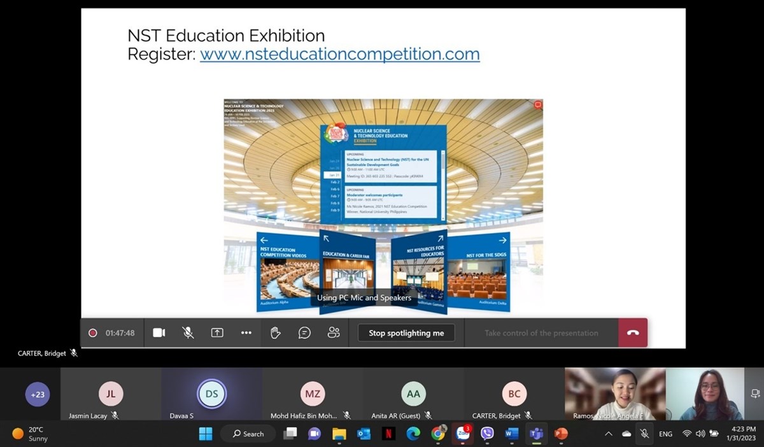764x447 pixels.
Task: Click Stop spotlighting me button
Action: (x=406, y=333)
